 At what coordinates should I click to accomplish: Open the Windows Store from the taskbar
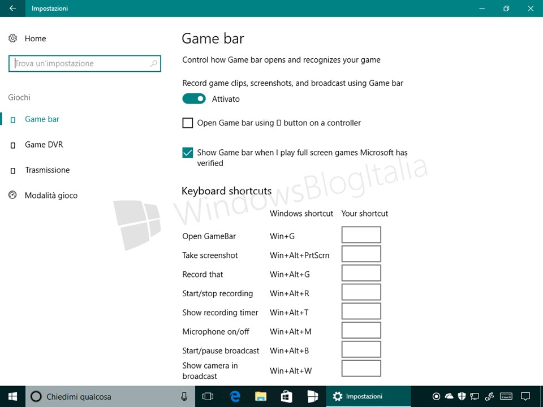point(286,396)
